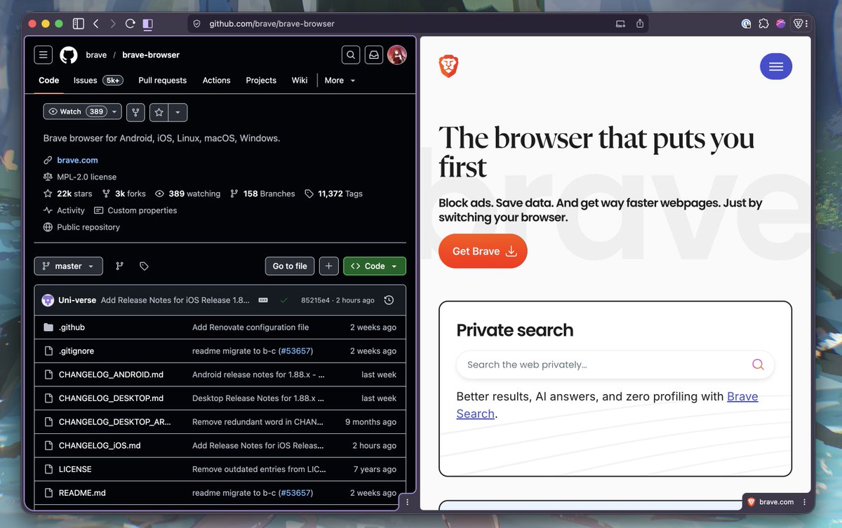Open the 389 watching link
This screenshot has width=842, height=528.
187,194
